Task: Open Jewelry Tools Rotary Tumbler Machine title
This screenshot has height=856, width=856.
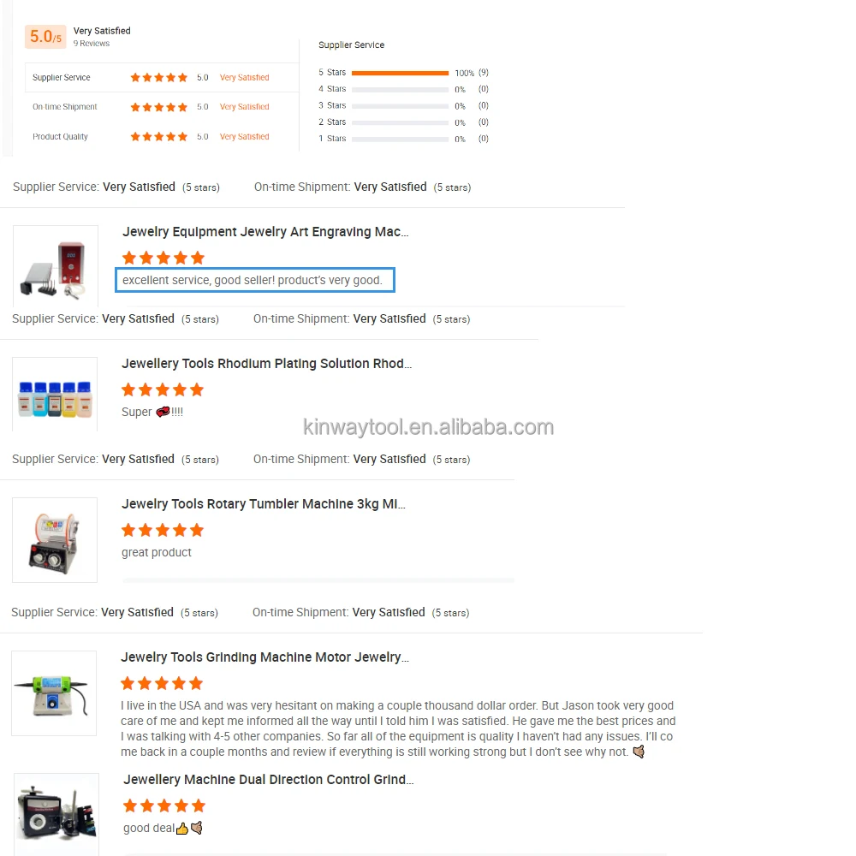Action: coord(263,504)
